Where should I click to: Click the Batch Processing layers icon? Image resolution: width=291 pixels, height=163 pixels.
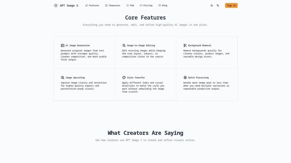[185, 78]
